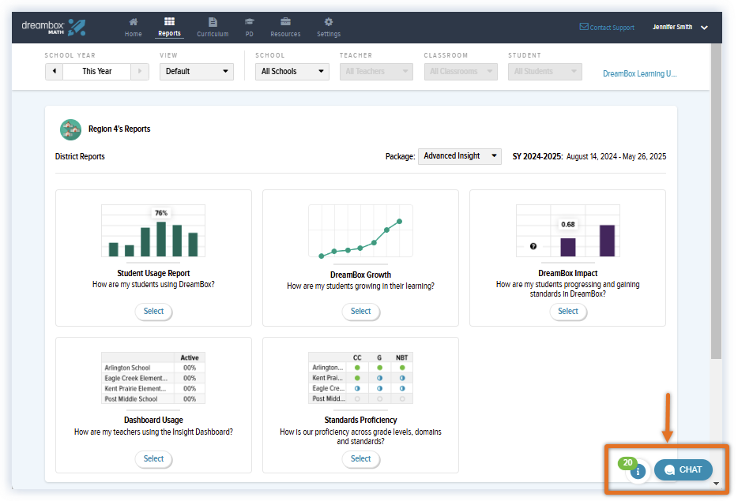738x501 pixels.
Task: Open the View Default dropdown
Action: point(197,72)
